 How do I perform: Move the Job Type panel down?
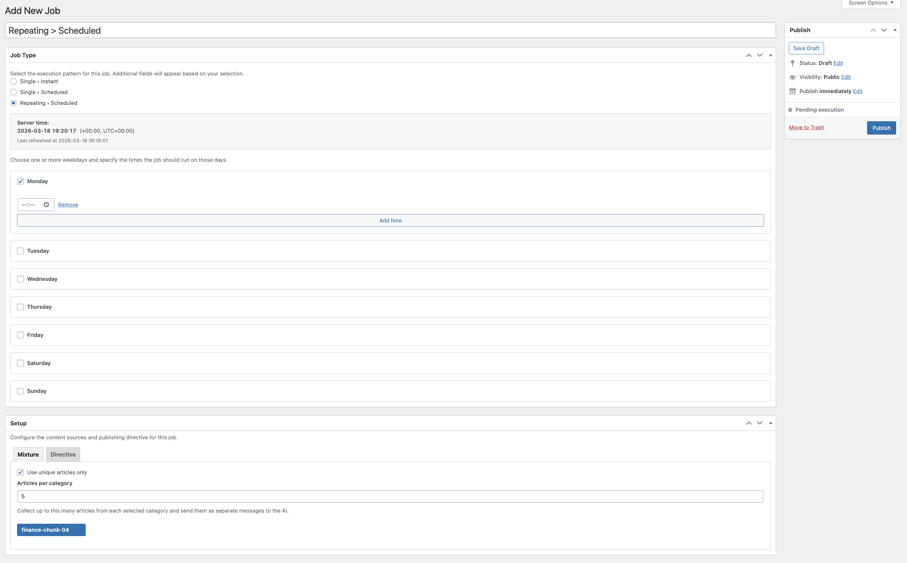click(759, 55)
